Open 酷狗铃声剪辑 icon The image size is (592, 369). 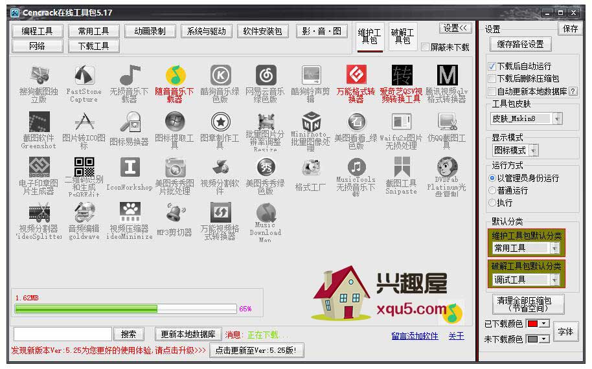coord(311,75)
